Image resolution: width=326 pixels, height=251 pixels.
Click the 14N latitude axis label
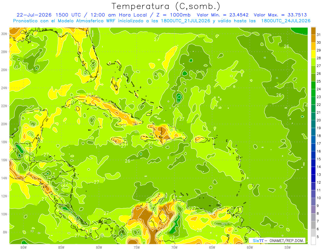(x=4, y=178)
